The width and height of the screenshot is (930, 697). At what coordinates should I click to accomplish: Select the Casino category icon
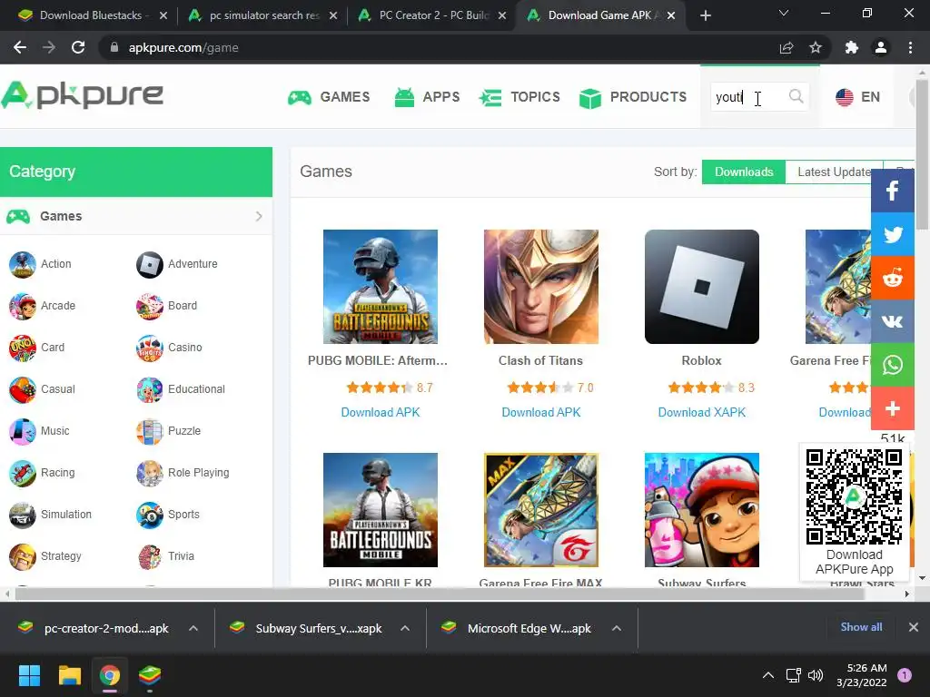click(x=150, y=348)
